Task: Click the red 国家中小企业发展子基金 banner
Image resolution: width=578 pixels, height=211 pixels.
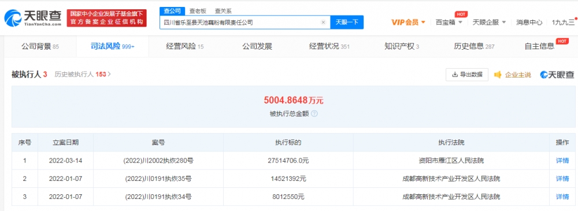Action: [x=106, y=18]
